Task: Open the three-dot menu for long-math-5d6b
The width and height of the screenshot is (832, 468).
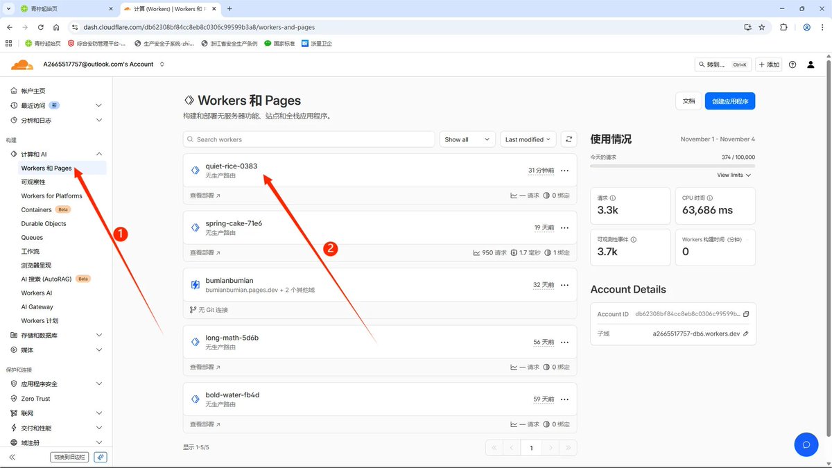Action: [564, 342]
